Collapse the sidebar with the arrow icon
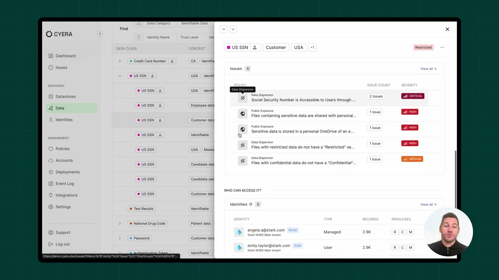This screenshot has width=499, height=280. (100, 34)
